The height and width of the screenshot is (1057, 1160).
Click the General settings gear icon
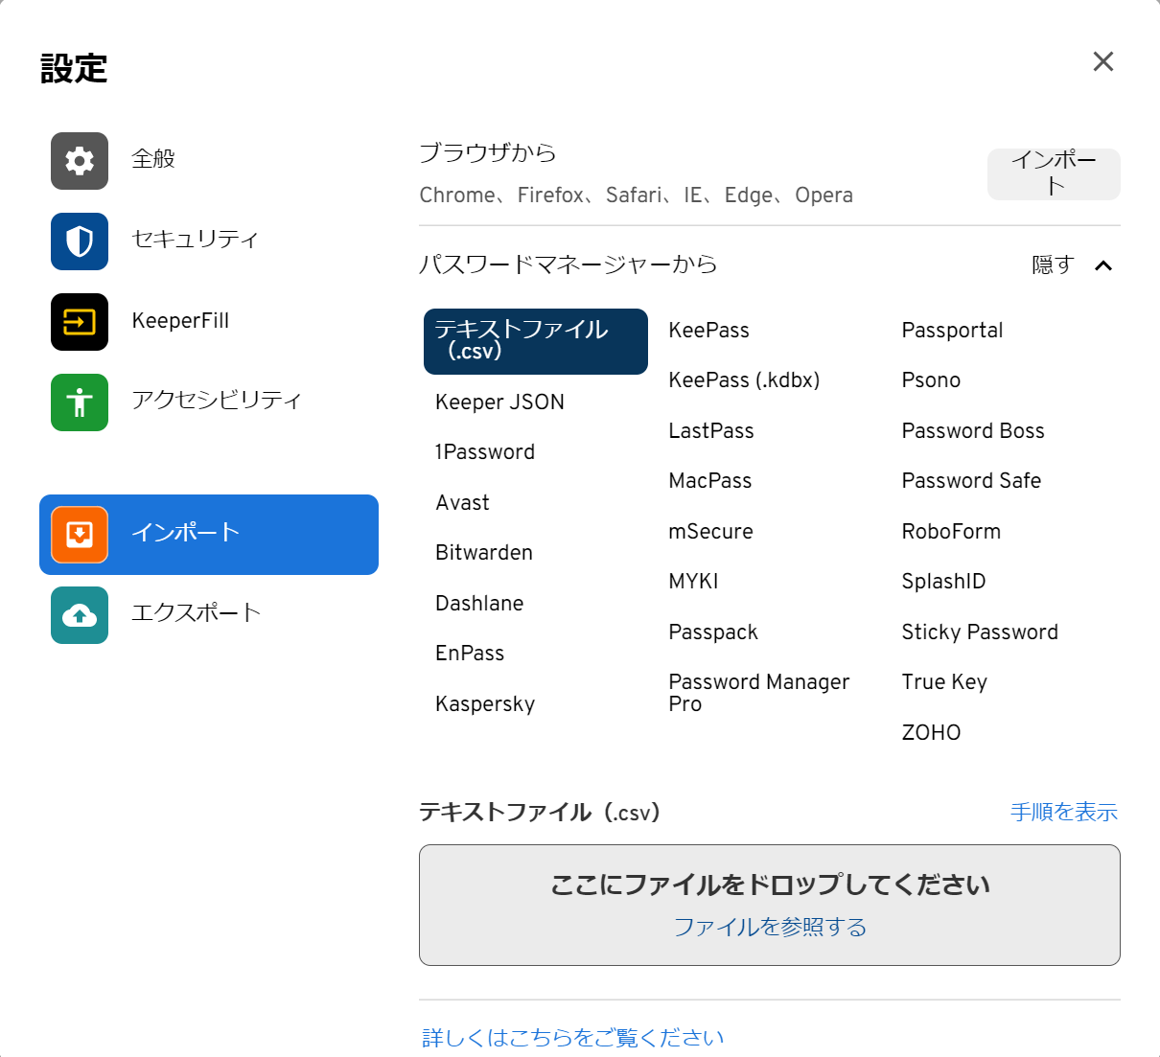(x=80, y=161)
